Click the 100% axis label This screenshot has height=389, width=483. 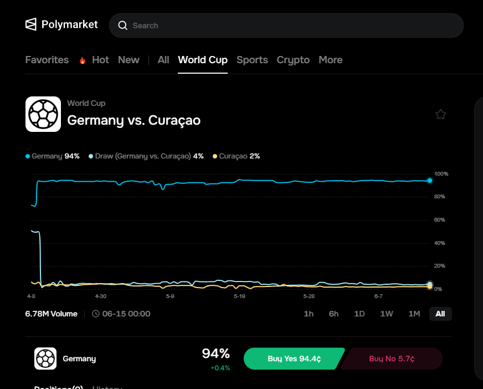(x=441, y=174)
